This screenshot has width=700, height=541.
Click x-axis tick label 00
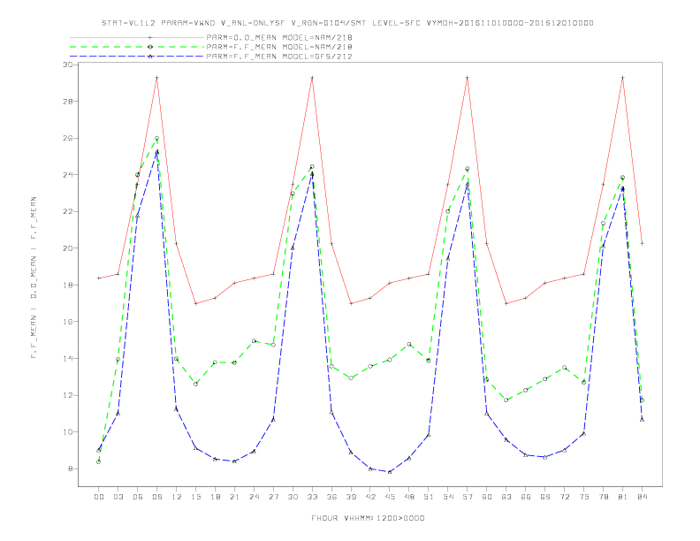[x=99, y=497]
